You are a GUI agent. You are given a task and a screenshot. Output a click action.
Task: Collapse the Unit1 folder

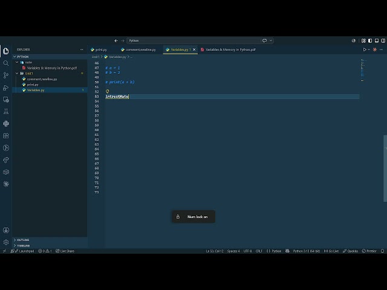click(17, 74)
